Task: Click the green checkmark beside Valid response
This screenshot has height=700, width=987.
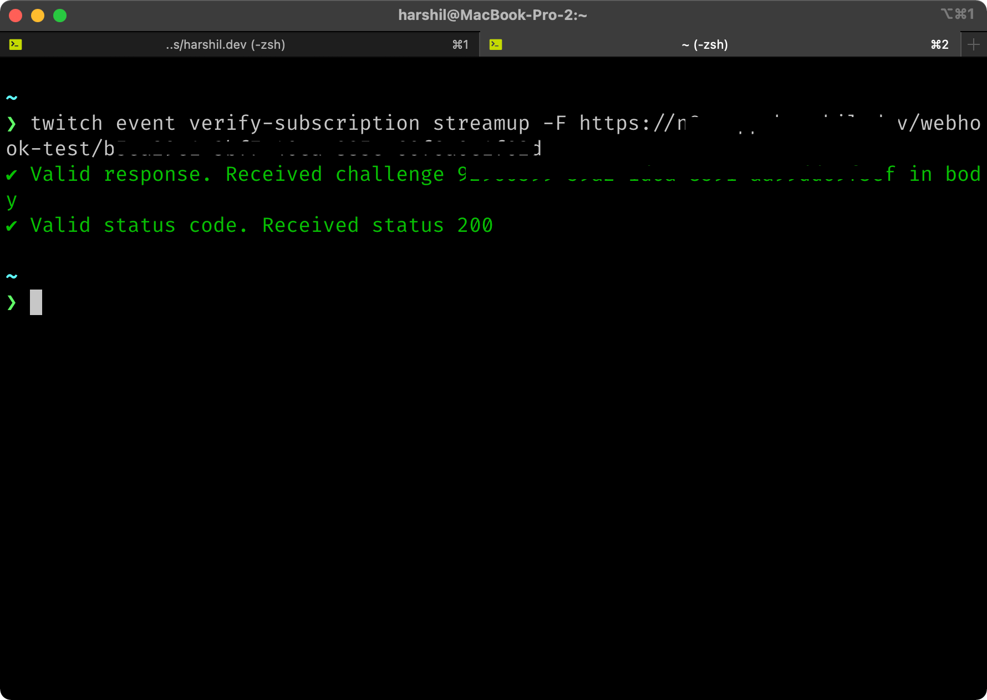Action: [x=12, y=175]
